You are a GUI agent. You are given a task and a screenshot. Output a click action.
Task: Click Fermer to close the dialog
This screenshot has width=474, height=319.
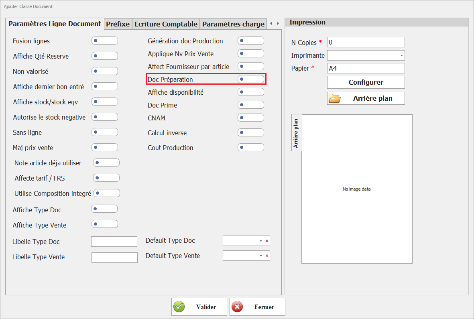pyautogui.click(x=257, y=307)
